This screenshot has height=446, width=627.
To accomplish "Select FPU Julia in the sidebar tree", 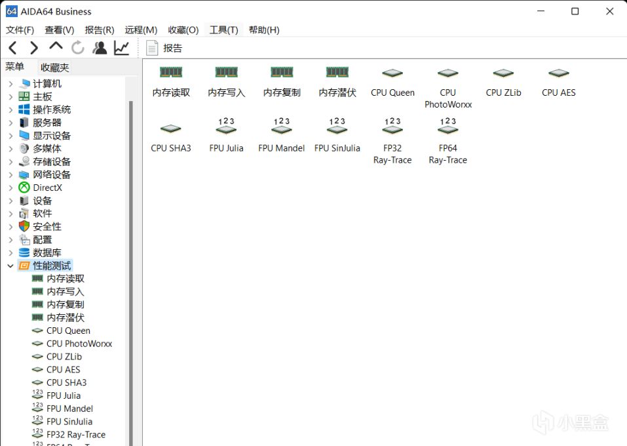I will [64, 395].
